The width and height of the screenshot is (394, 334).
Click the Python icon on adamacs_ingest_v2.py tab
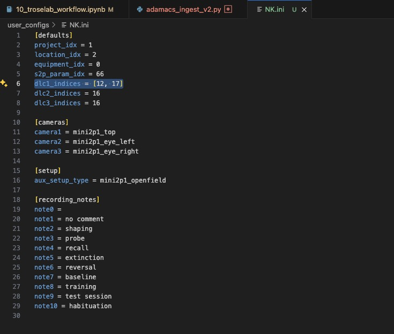click(x=140, y=10)
